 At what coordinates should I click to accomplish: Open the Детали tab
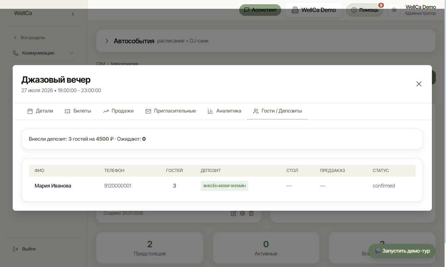(40, 111)
